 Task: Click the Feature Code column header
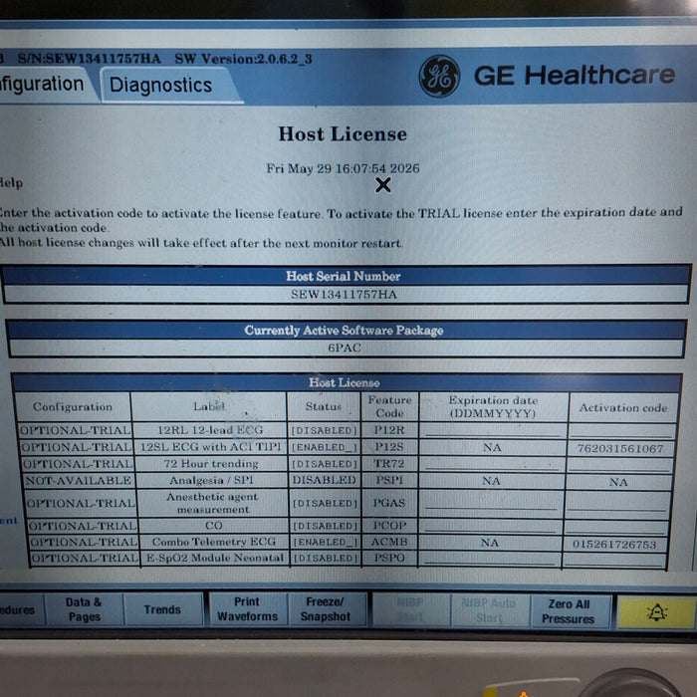tap(390, 406)
